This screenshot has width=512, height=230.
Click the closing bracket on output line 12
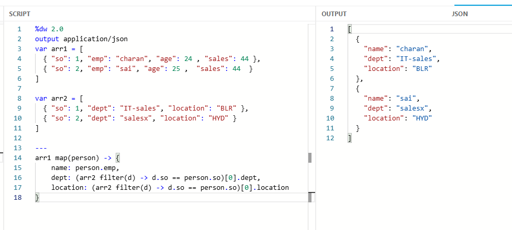350,138
